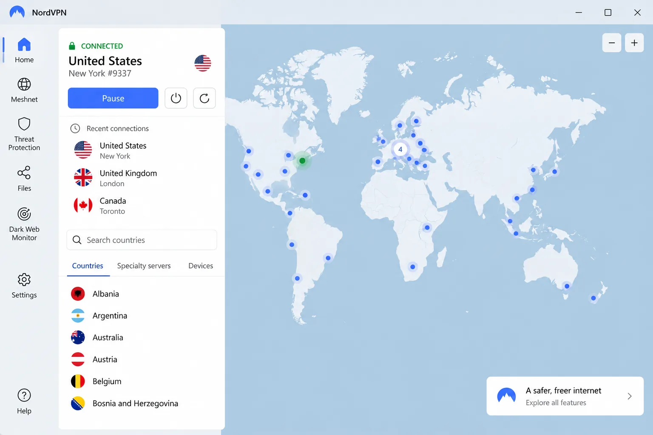Click the power disconnect button
The width and height of the screenshot is (653, 435).
click(x=176, y=98)
